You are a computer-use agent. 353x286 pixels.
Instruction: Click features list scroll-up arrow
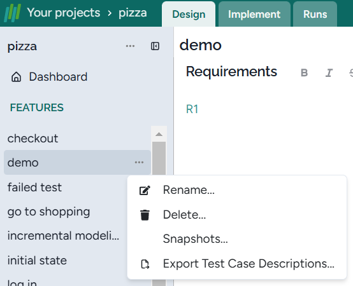[159, 134]
